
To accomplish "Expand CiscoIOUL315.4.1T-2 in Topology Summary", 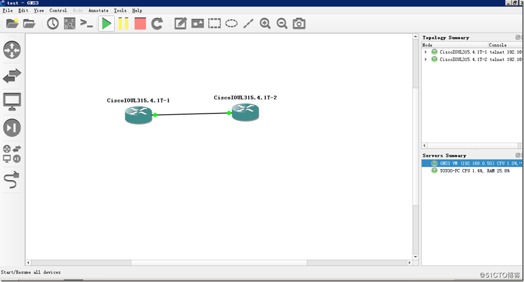I will [x=425, y=59].
